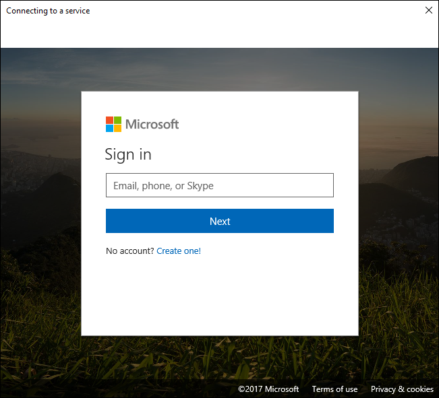Viewport: 439px width, 398px height.
Task: Click the Sign in heading
Action: pos(128,154)
